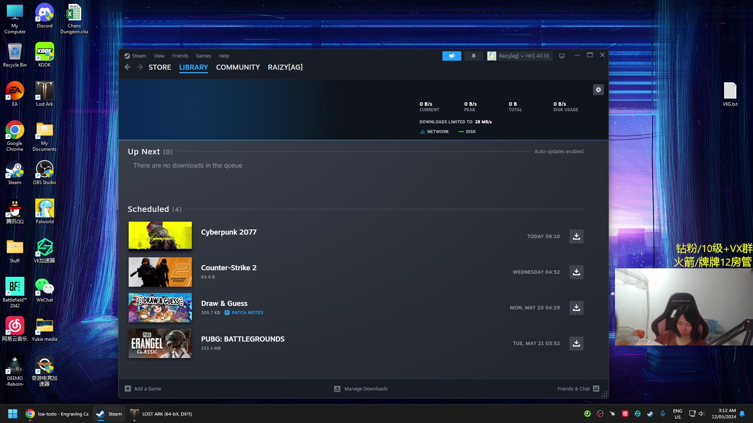Go back with the navigation arrow
The image size is (753, 423).
[127, 67]
